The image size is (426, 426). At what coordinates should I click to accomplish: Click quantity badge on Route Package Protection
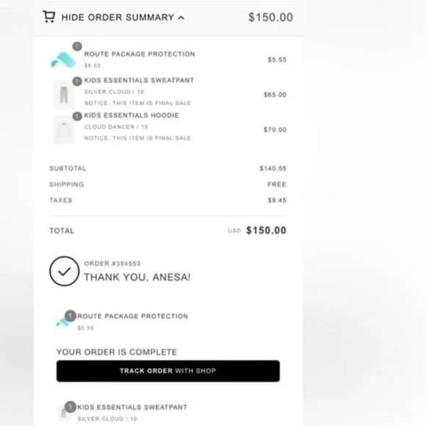(77, 46)
